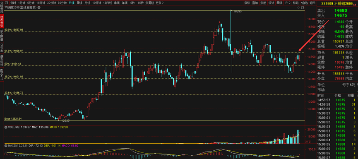This screenshot has width=358, height=159.
Task: Open the 图文F10 side tab
Action: [2, 74]
